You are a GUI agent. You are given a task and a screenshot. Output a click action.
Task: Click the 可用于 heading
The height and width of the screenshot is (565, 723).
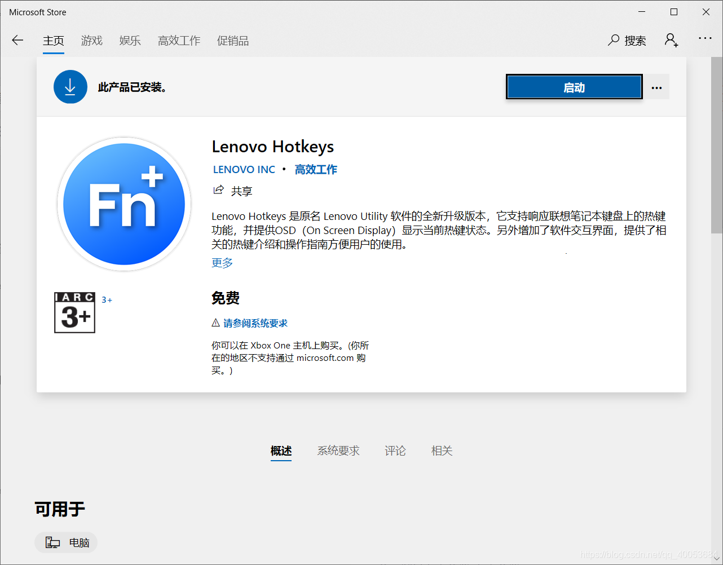point(60,509)
